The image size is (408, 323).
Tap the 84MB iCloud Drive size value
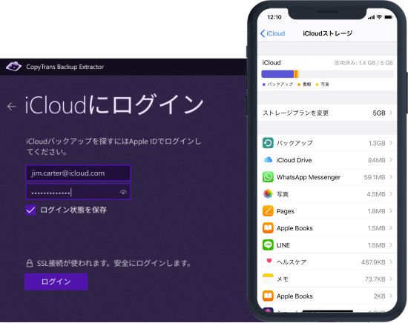tap(377, 160)
